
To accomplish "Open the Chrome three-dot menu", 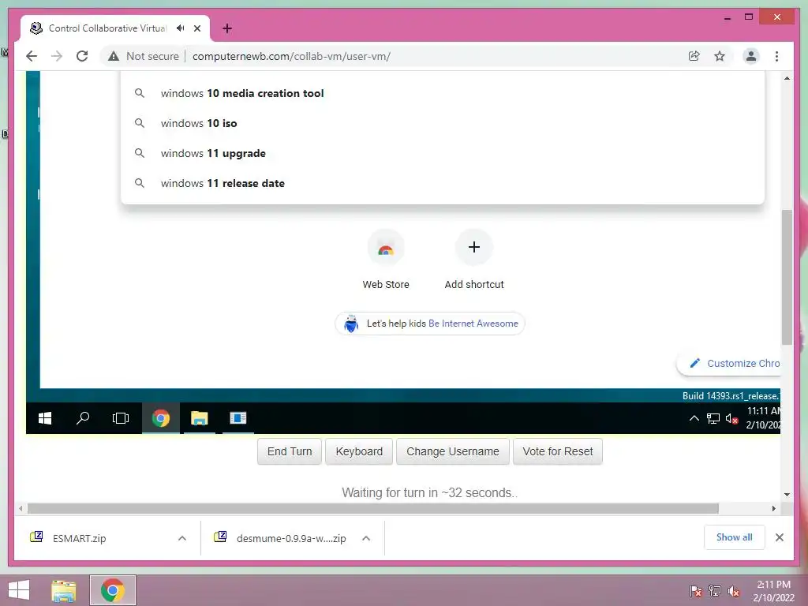I will point(776,56).
